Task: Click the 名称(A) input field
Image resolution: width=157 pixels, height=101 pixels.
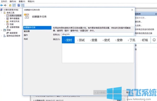Action: 98,34
